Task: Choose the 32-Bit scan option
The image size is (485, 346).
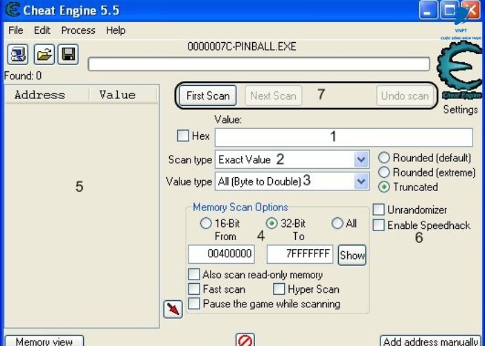Action: [x=272, y=224]
